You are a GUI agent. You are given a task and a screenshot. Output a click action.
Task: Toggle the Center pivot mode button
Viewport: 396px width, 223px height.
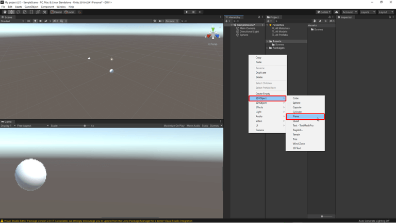56,12
